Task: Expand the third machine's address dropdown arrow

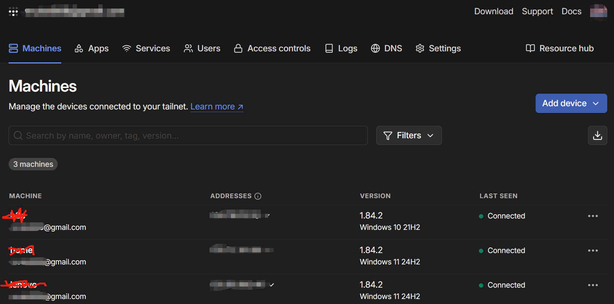Action: tap(272, 285)
